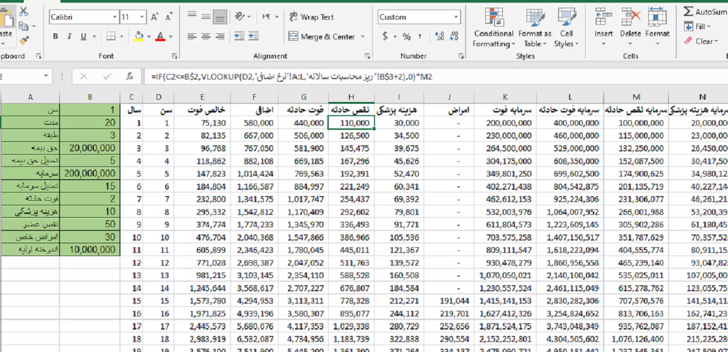Open Cell Styles gallery
Image resolution: width=728 pixels, height=352 pixels.
coord(566,27)
